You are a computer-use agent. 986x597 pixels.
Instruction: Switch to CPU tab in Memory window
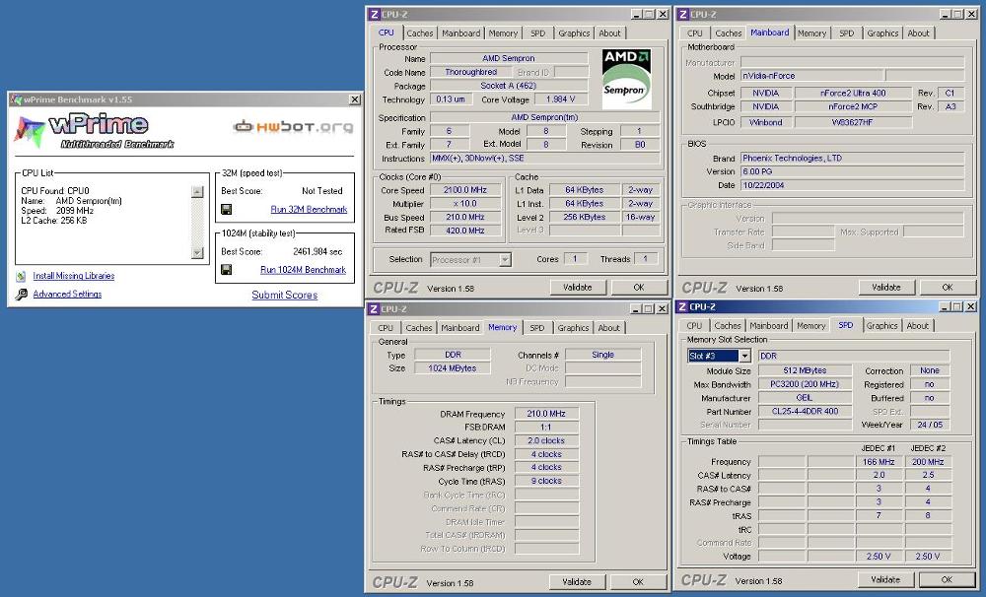[386, 328]
